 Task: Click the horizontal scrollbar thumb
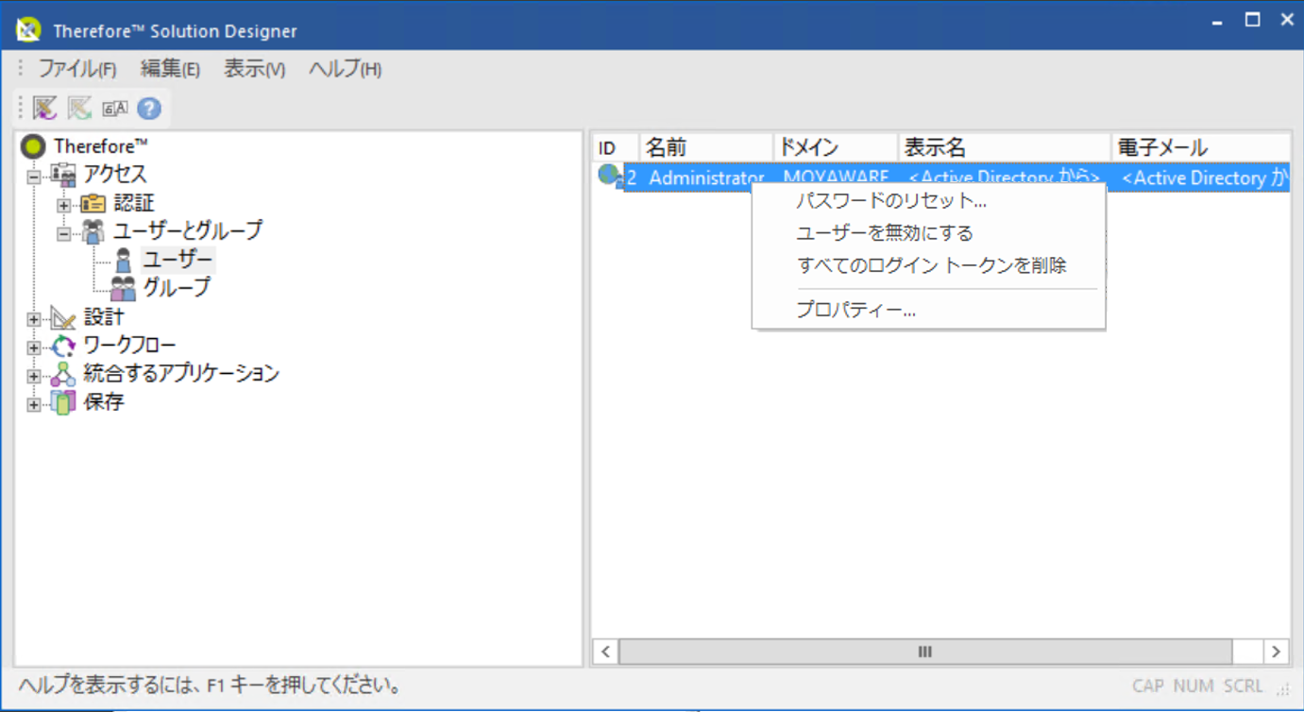click(925, 652)
